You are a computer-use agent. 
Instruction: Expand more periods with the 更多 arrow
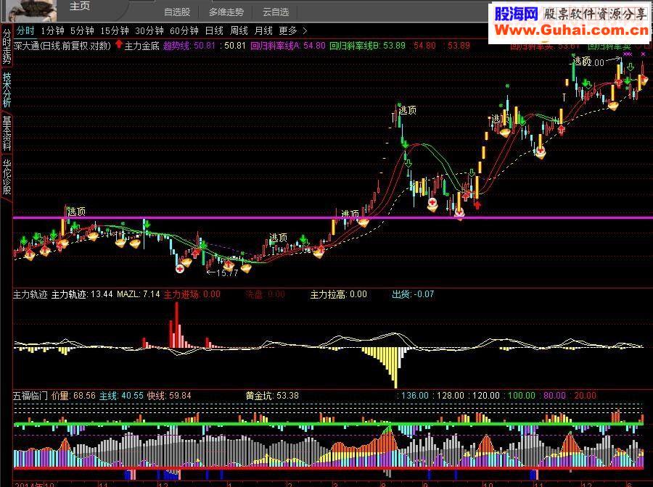pos(305,30)
